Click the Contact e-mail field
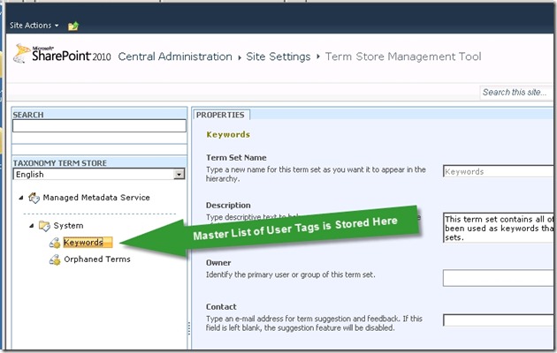Screen dimensions: 557x353 coord(498,320)
